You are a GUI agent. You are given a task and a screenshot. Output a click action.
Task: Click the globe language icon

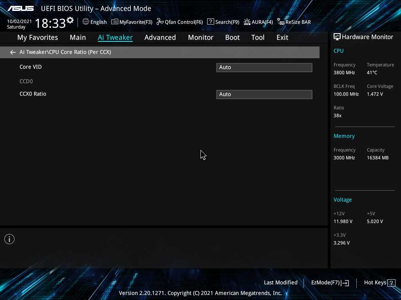pos(86,22)
